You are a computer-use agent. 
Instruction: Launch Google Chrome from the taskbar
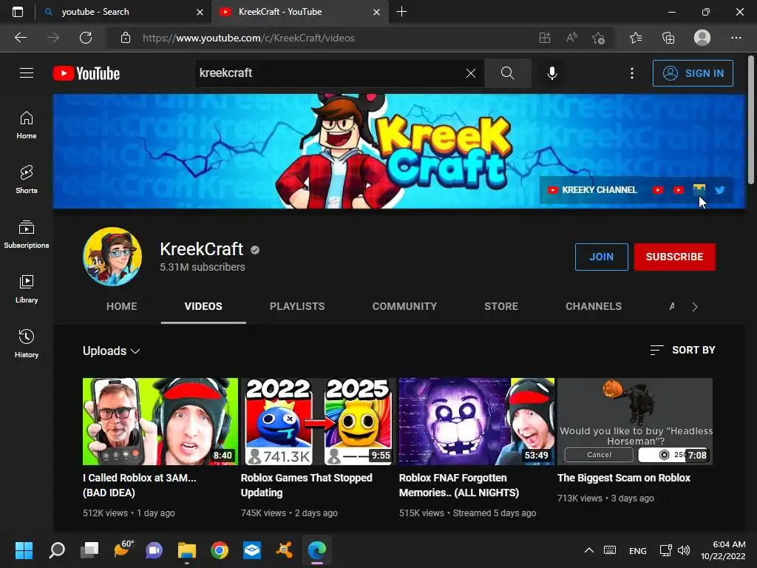coord(219,550)
